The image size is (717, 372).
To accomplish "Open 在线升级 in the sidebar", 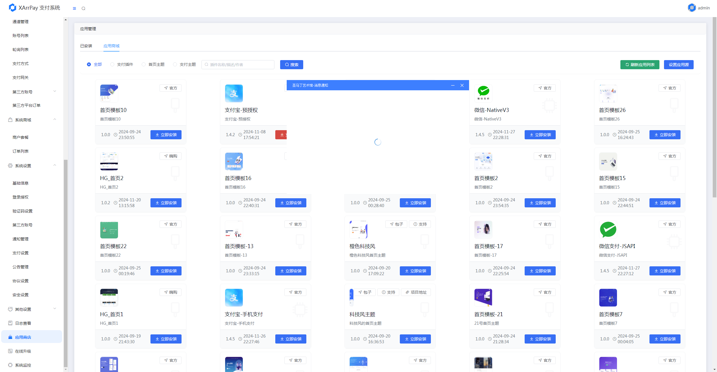I will click(x=23, y=351).
